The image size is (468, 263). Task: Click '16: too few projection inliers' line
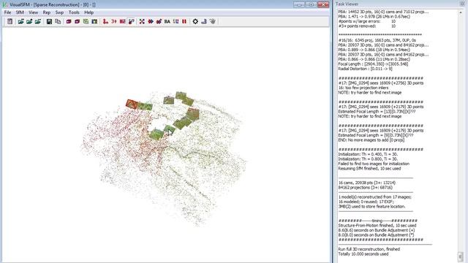(x=363, y=88)
